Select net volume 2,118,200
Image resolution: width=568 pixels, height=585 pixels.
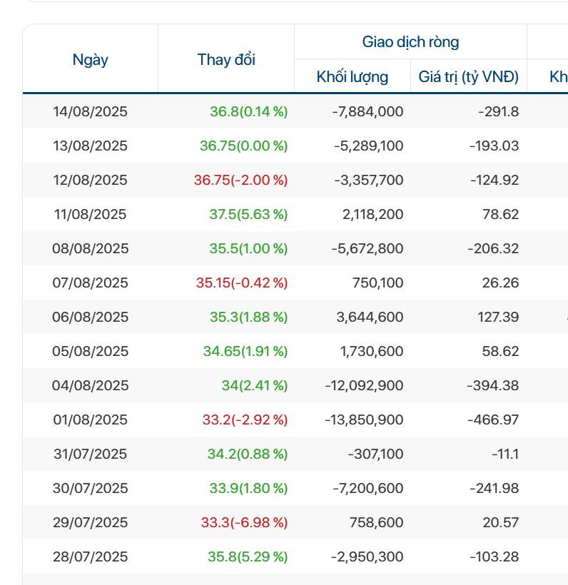click(x=370, y=214)
